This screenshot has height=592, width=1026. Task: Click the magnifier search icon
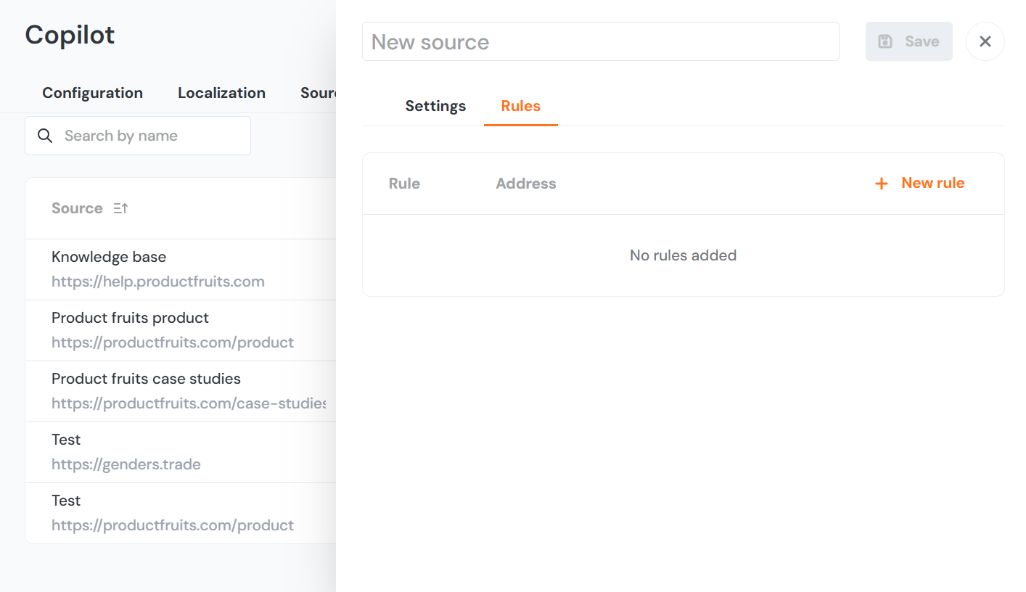tap(45, 136)
